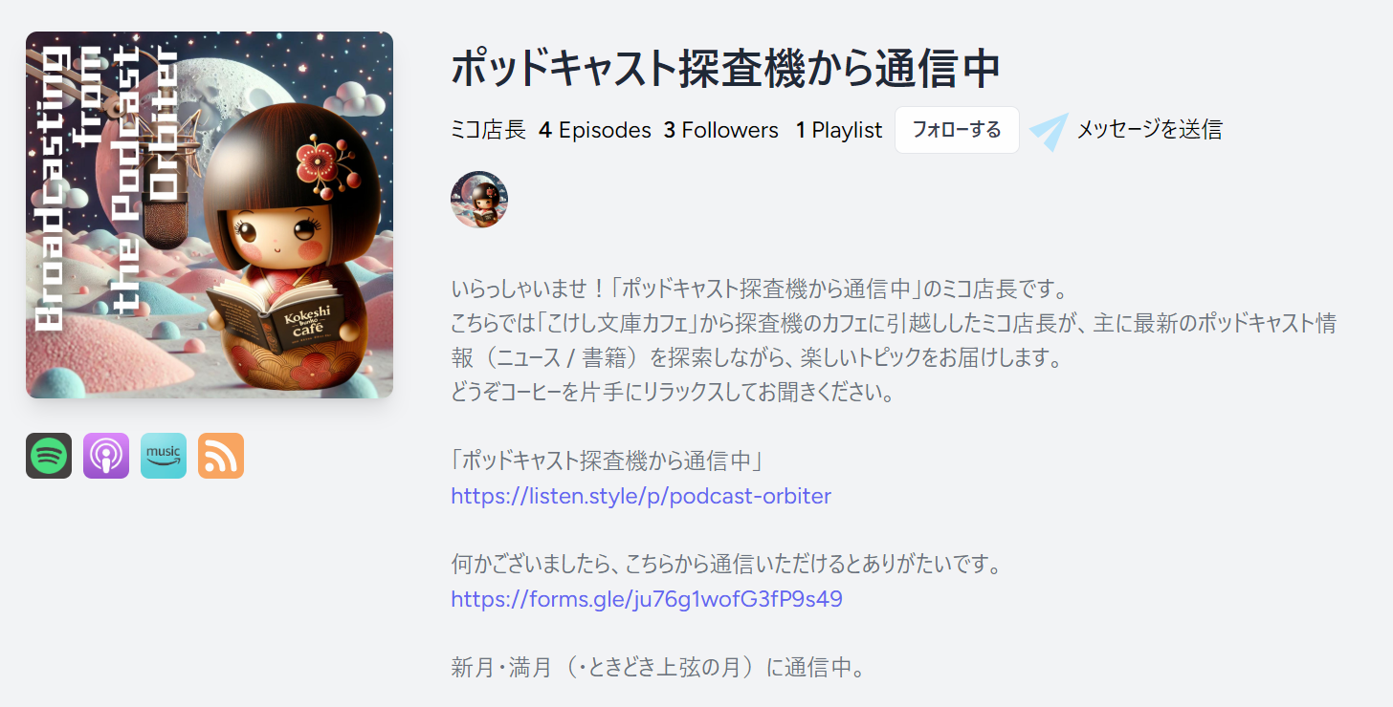Open the 1 Playlist link
The height and width of the screenshot is (707, 1393).
coord(839,130)
